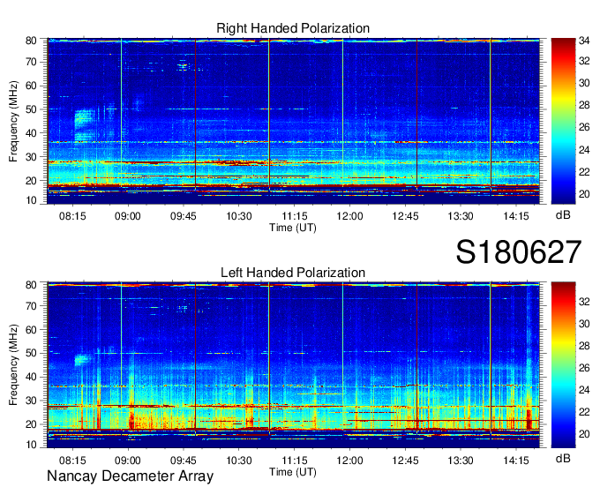Click the 24 value on upper color bar
600x487 pixels.
(x=584, y=150)
